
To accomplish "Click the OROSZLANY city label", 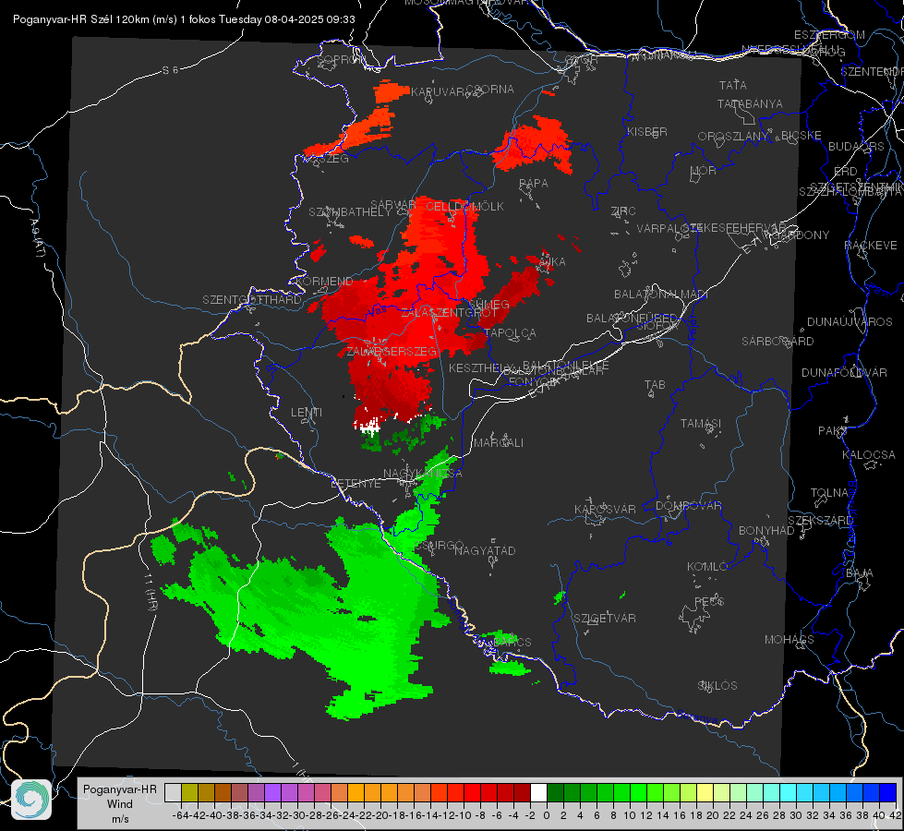I will tap(733, 136).
